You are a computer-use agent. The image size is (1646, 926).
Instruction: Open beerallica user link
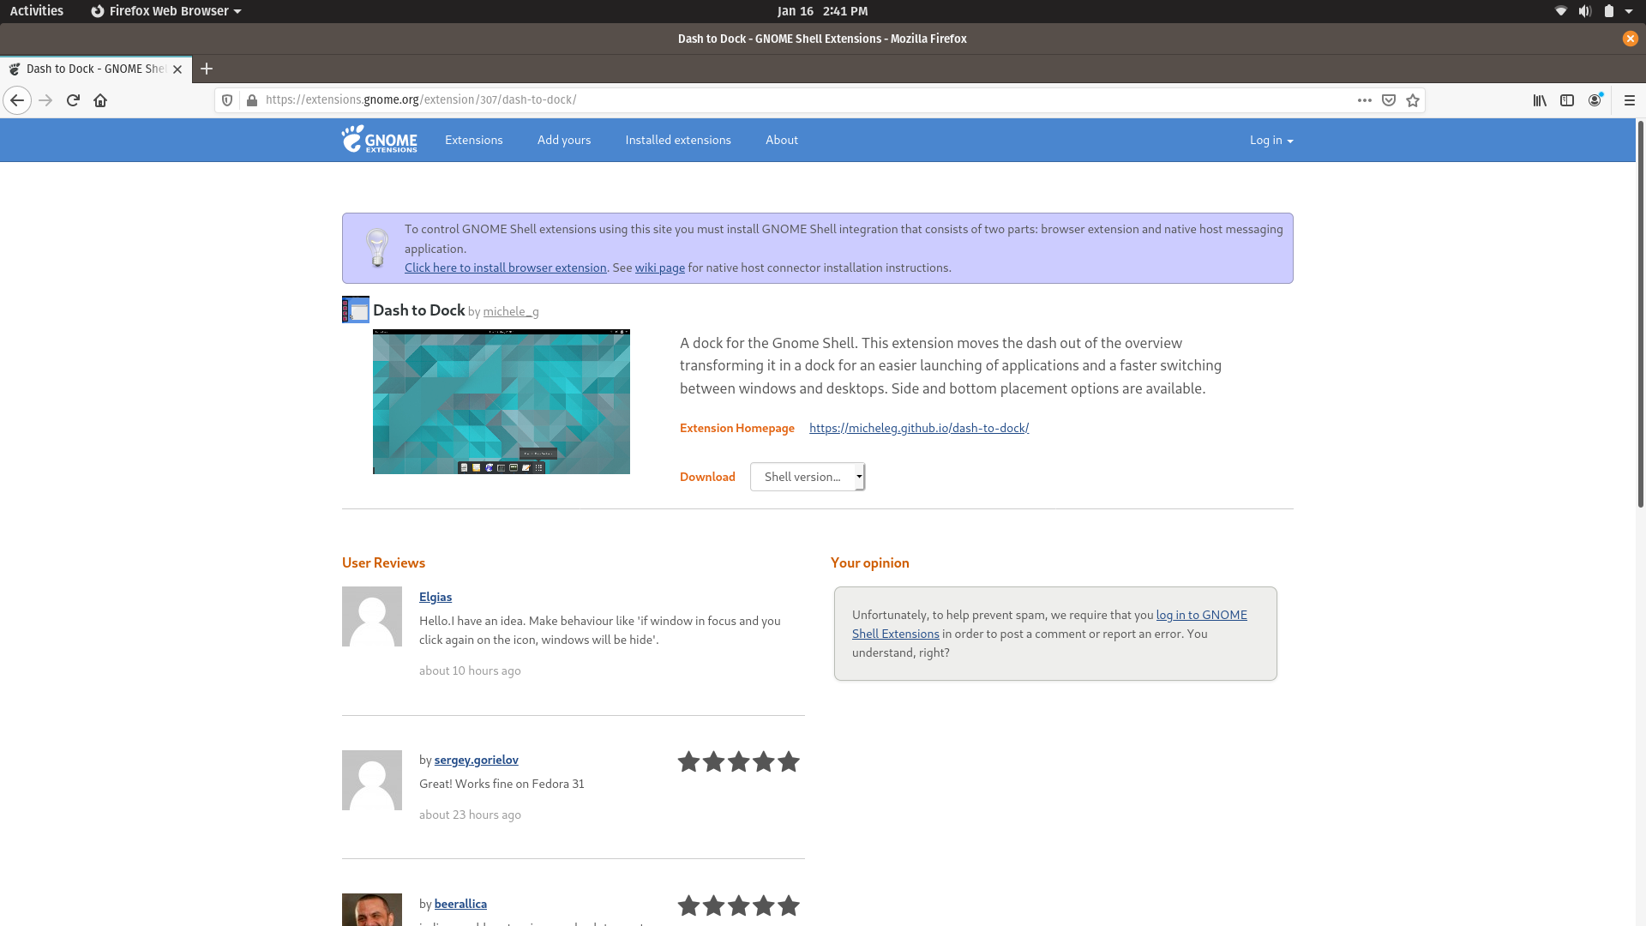[460, 904]
